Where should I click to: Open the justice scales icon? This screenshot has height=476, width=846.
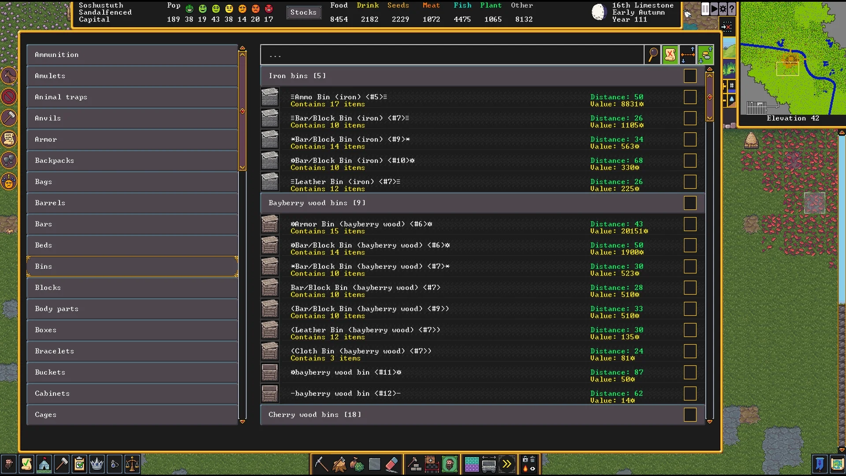point(132,464)
